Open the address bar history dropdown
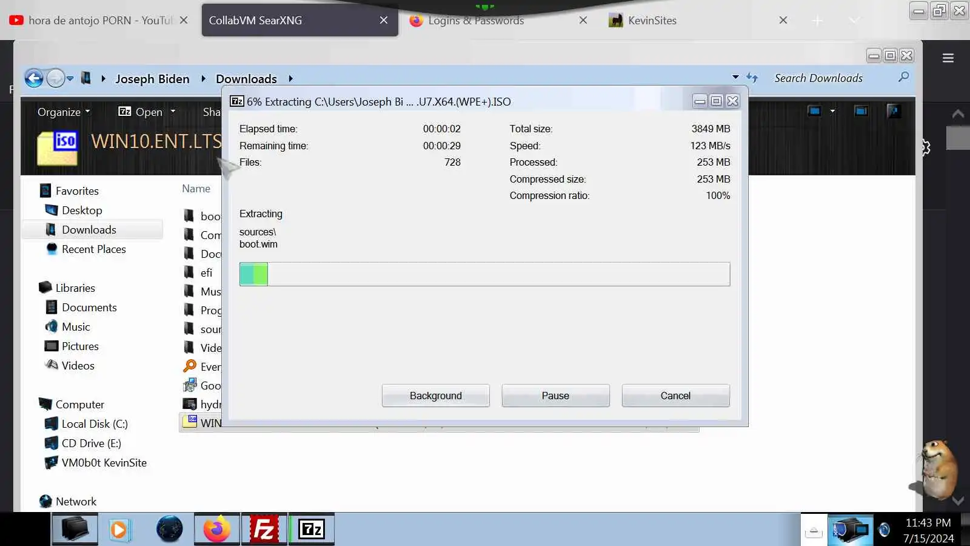 735,78
